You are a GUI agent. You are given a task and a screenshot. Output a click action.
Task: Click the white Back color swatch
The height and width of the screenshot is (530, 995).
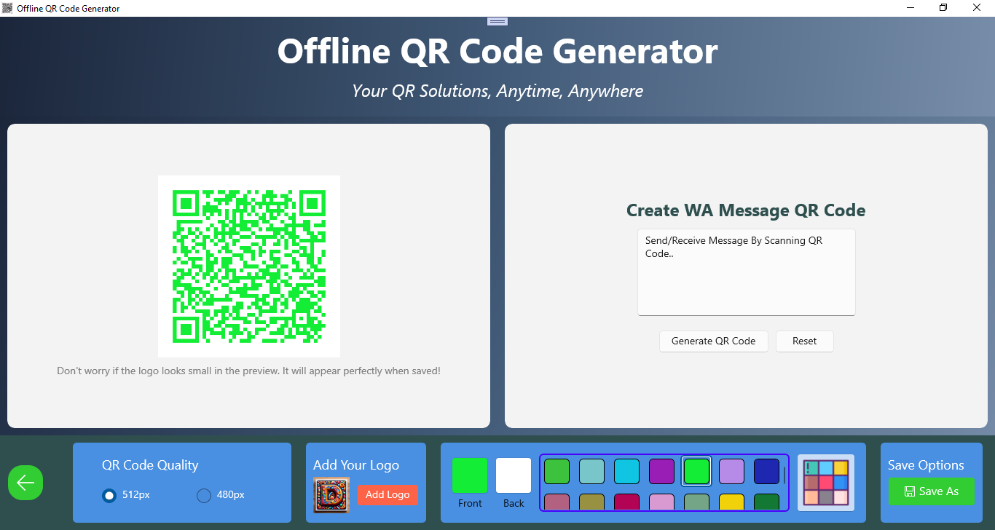coord(514,475)
